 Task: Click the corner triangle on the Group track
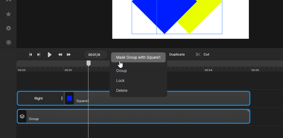[x=248, y=111]
